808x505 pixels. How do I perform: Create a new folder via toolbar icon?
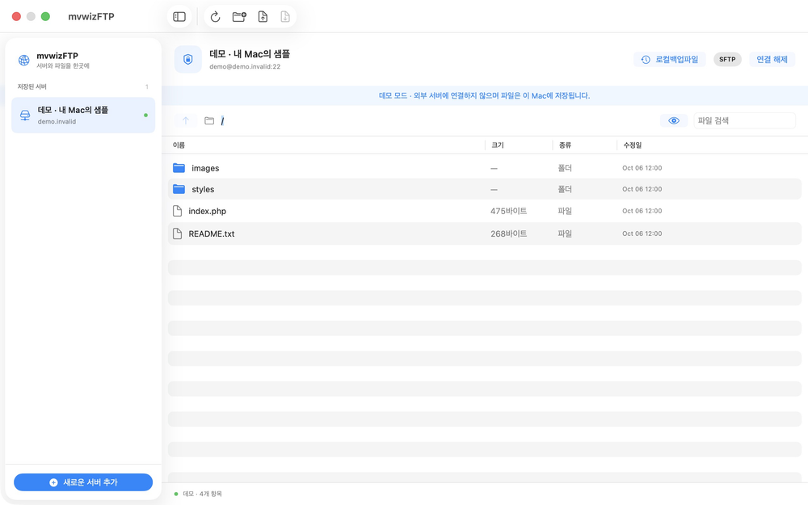[239, 16]
